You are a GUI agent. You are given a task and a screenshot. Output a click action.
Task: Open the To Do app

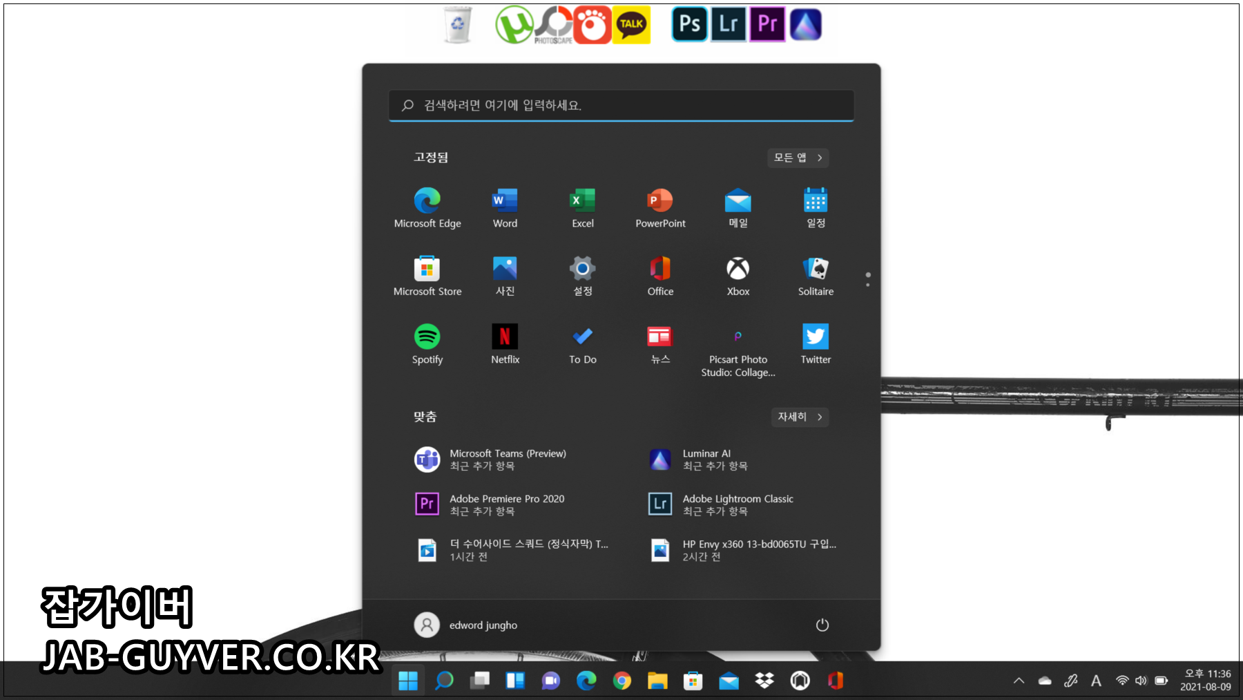583,344
